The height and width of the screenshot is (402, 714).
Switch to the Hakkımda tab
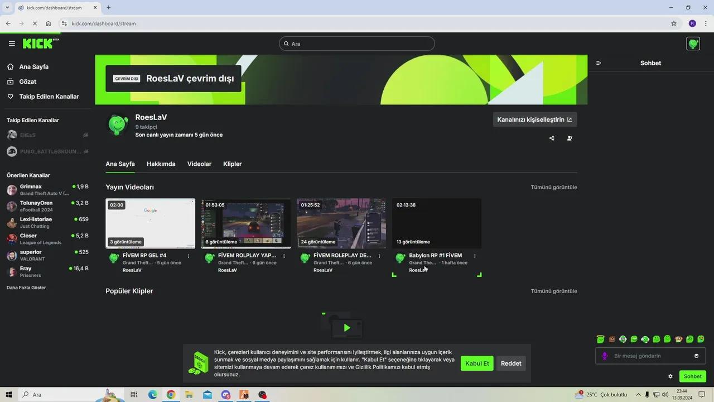tap(161, 164)
